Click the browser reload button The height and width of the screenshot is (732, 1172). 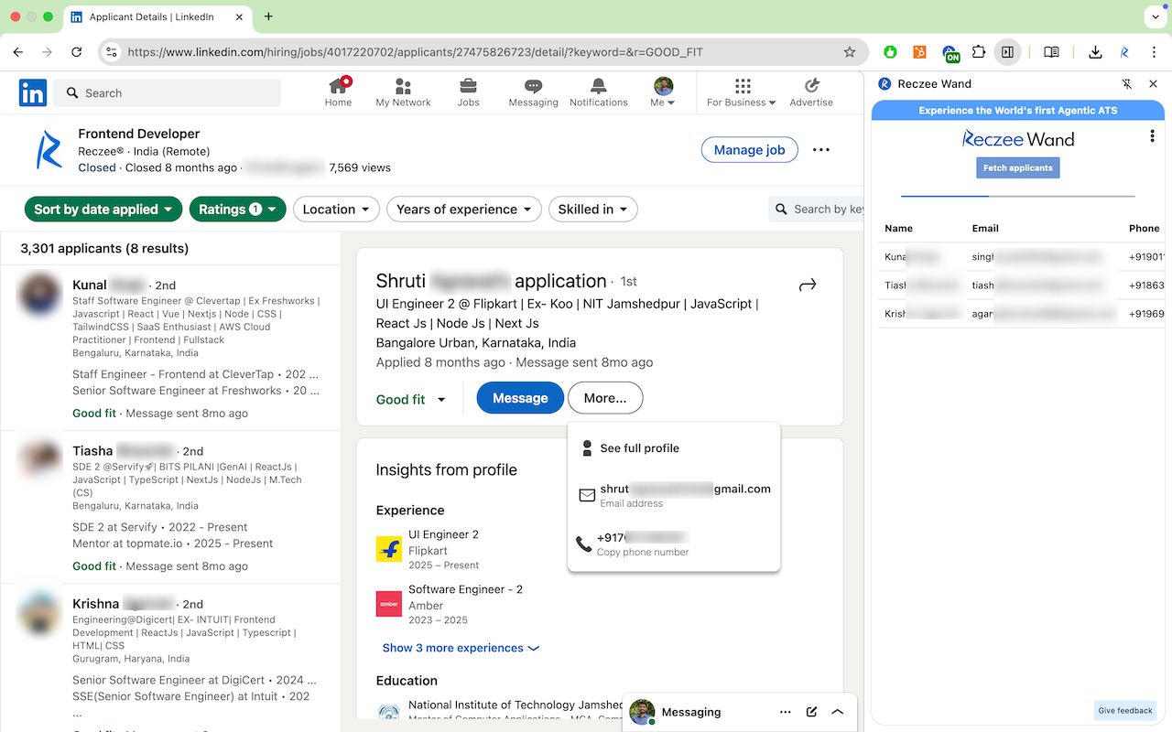[x=76, y=52]
